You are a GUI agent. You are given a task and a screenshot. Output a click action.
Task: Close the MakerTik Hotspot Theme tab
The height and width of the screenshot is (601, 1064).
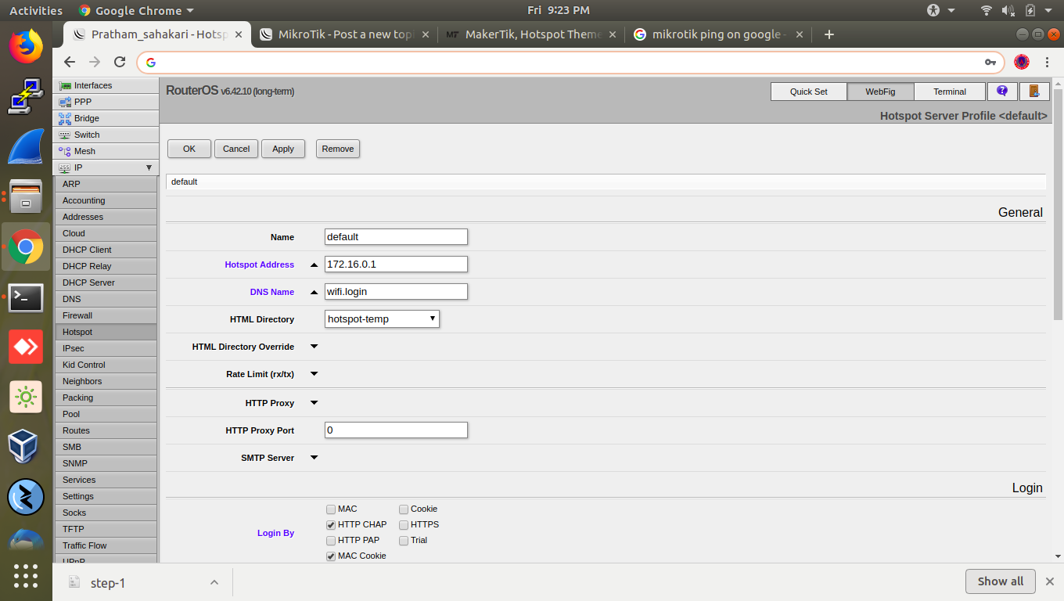tap(613, 34)
